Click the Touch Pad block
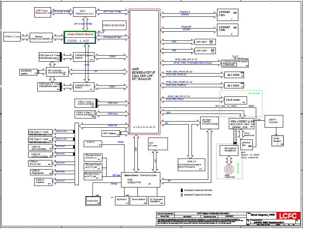This screenshot has height=229, width=324. tap(93, 201)
